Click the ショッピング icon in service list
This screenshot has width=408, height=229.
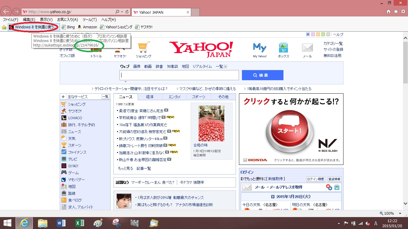click(64, 104)
